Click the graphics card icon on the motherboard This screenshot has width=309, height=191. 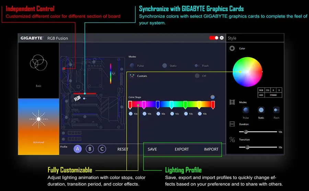[77, 98]
